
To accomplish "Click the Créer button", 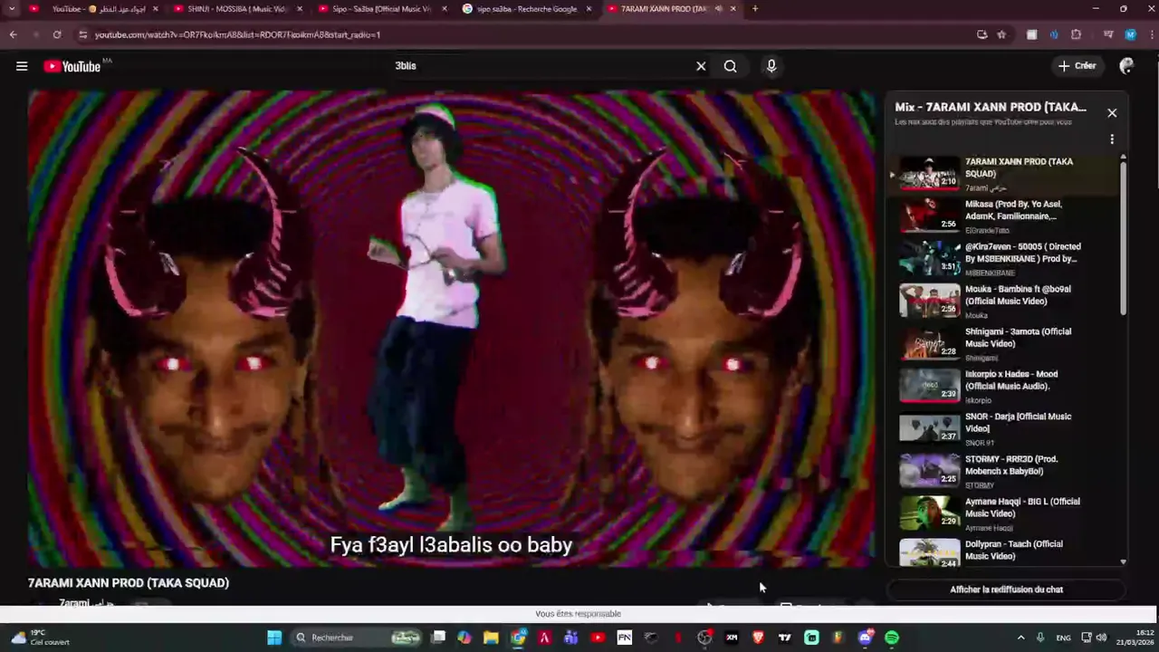I will 1077,66.
